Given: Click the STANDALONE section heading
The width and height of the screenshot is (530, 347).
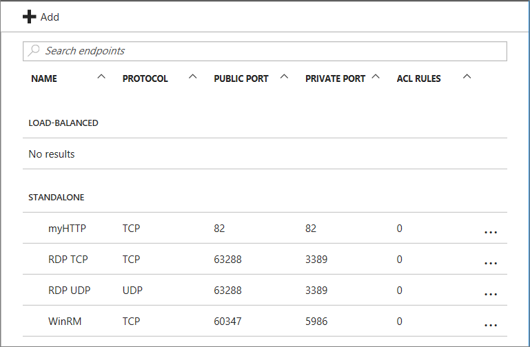Looking at the screenshot, I should click(56, 197).
